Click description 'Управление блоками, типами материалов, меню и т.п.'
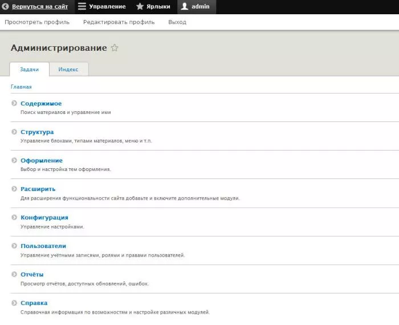 86,141
